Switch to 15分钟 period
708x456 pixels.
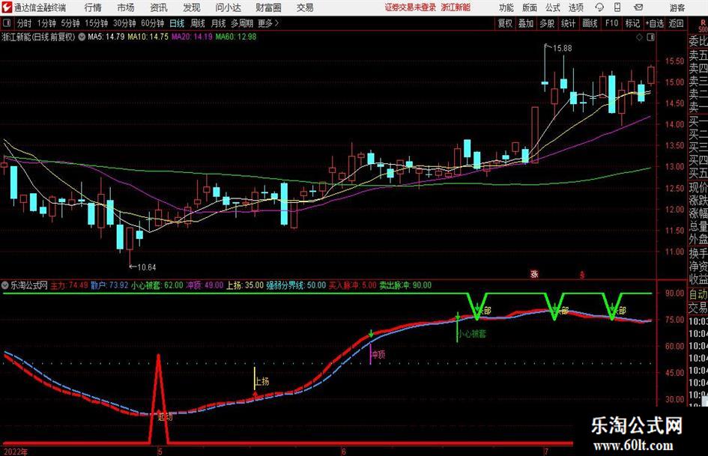coord(96,23)
